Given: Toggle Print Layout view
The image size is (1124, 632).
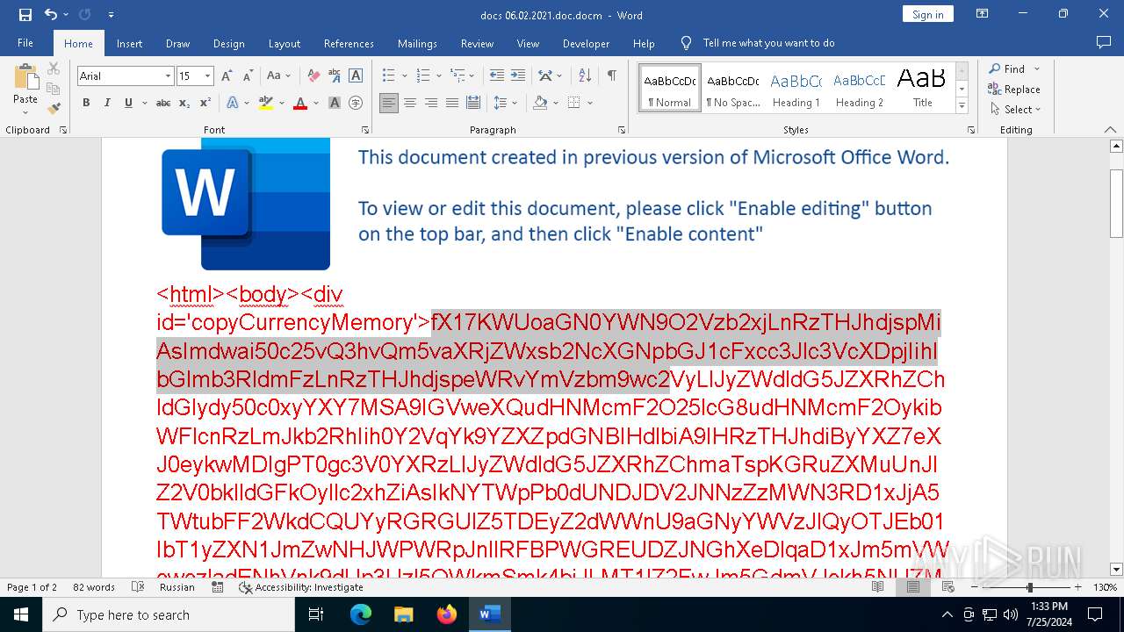Looking at the screenshot, I should coord(913,587).
